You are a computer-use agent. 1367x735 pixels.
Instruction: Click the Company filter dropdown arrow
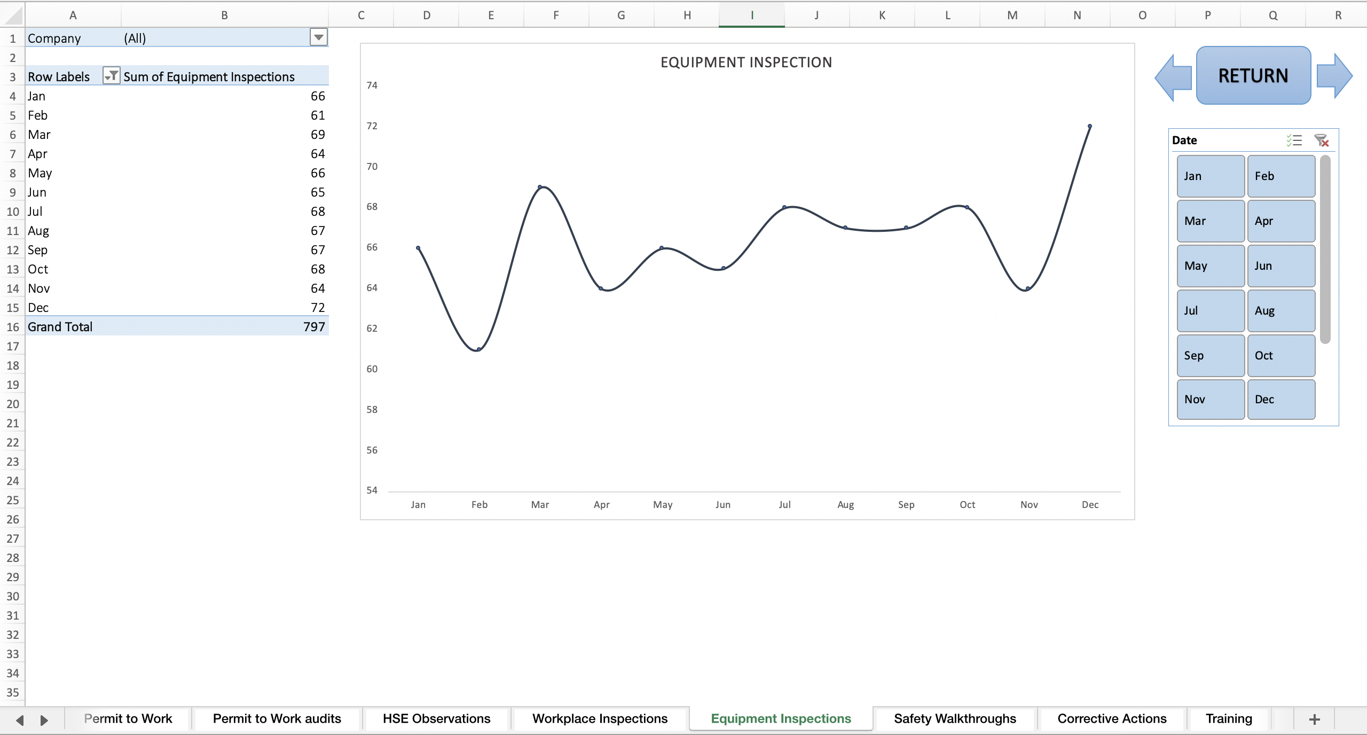point(318,37)
